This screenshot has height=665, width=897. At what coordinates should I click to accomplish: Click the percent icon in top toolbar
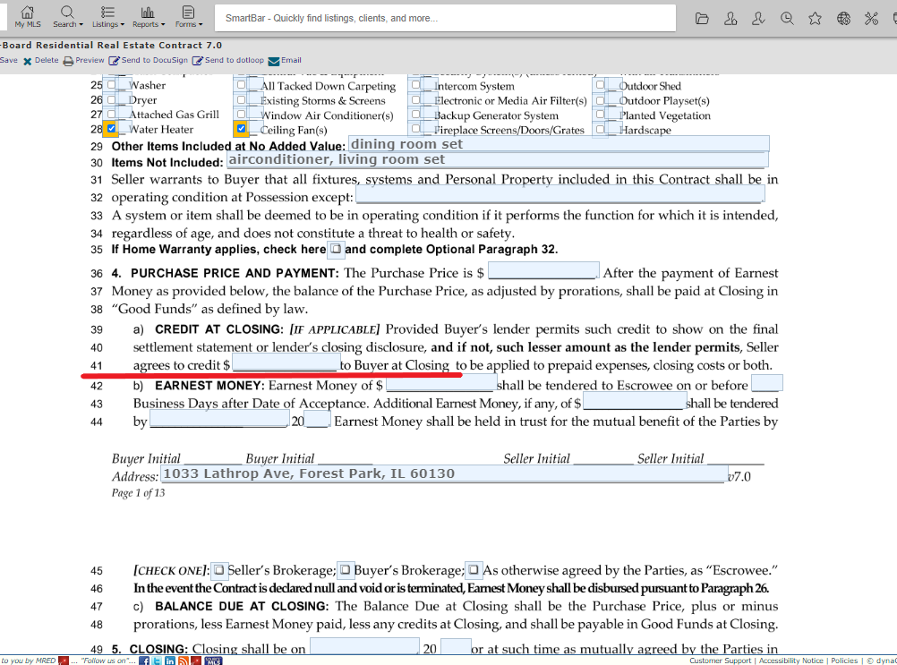[871, 19]
